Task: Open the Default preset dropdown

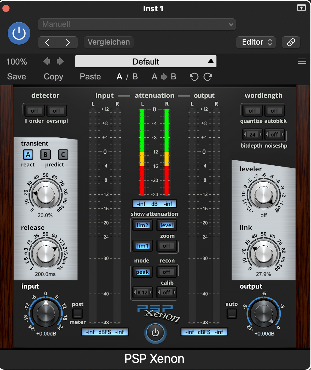Action: (146, 61)
